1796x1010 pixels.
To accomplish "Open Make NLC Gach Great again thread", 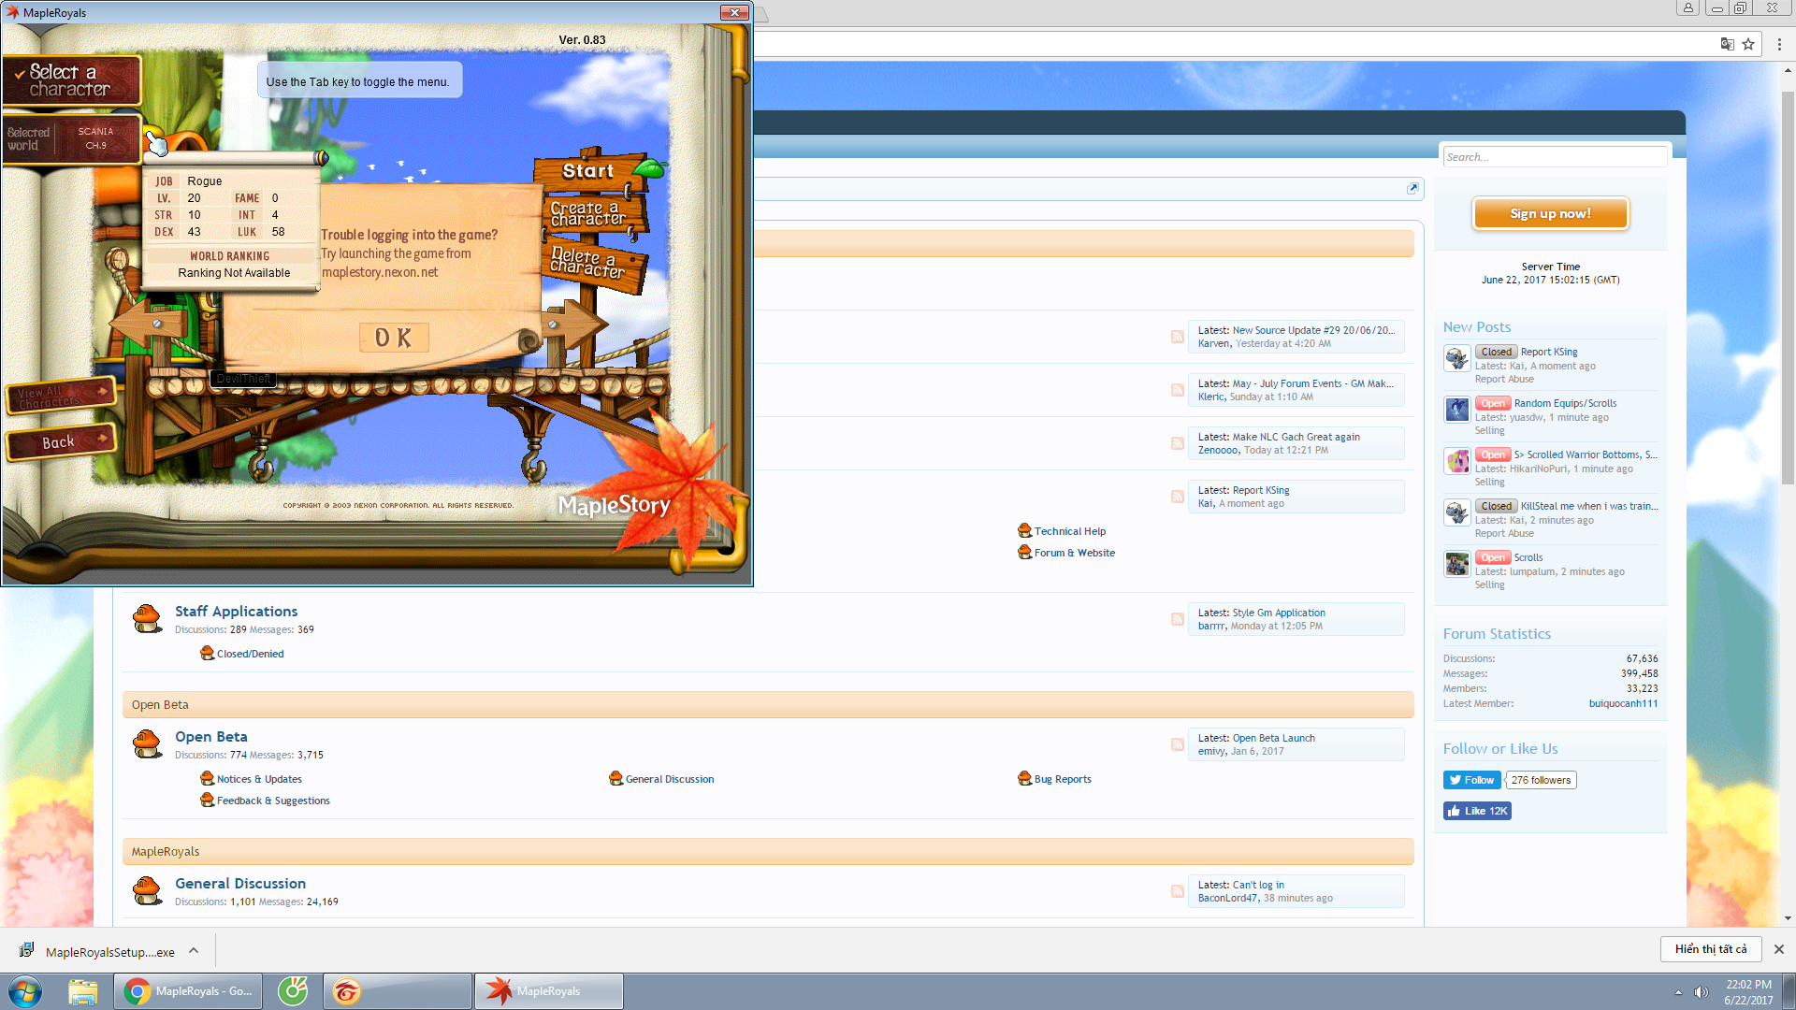I will click(x=1296, y=437).
